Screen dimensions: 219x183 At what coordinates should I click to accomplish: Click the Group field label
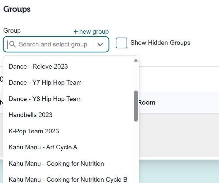point(12,31)
